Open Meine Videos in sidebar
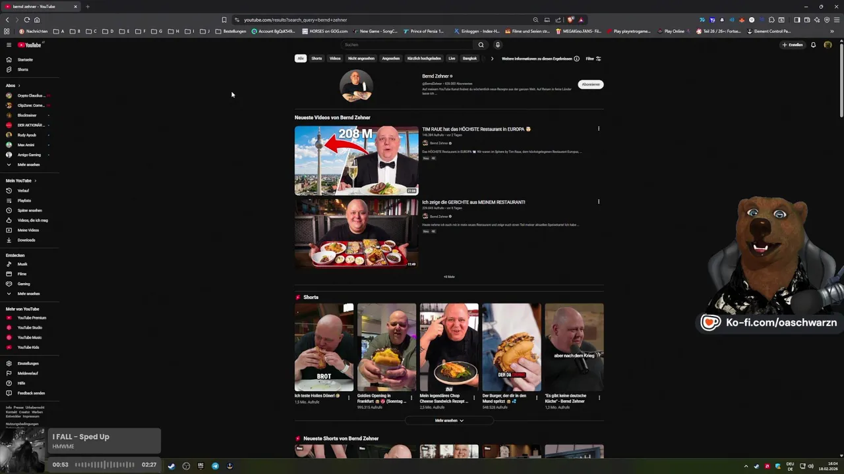844x474 pixels. (28, 230)
